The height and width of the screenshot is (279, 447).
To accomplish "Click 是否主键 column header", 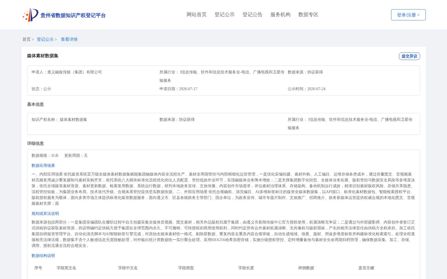I will (366, 268).
